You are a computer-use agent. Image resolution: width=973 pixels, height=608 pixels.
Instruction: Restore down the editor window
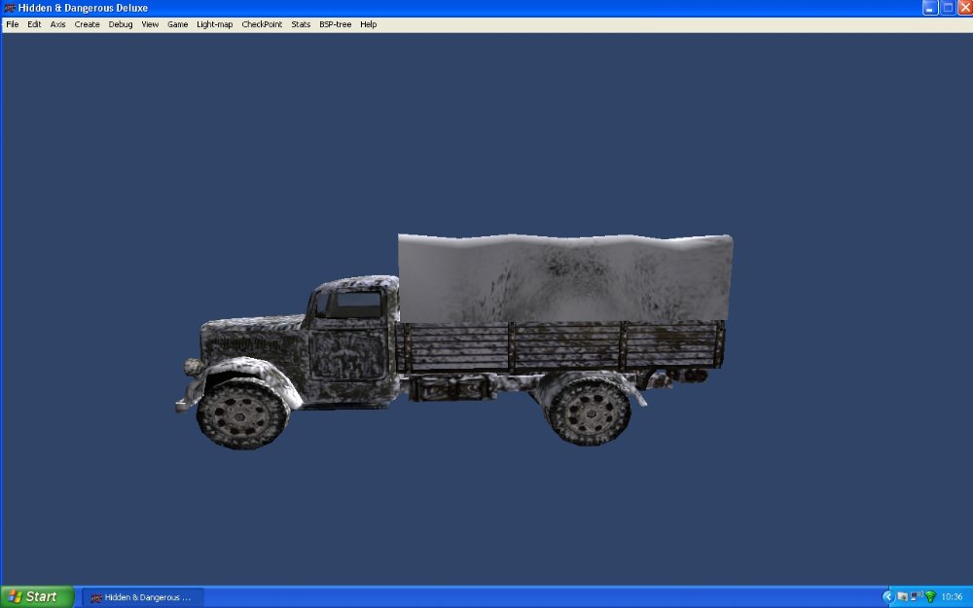(x=948, y=8)
